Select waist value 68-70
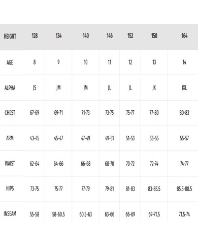The height and width of the screenshot is (246, 198). pyautogui.click(x=110, y=164)
